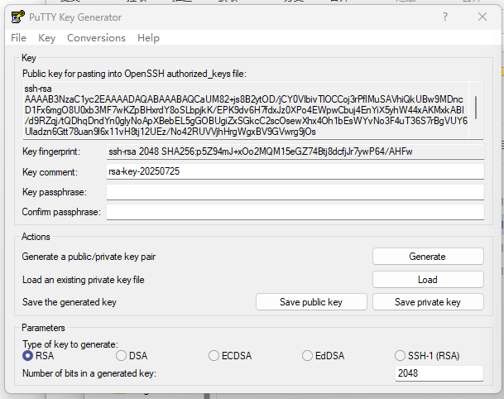Select the EdDSA key type
The image size is (504, 399).
308,356
